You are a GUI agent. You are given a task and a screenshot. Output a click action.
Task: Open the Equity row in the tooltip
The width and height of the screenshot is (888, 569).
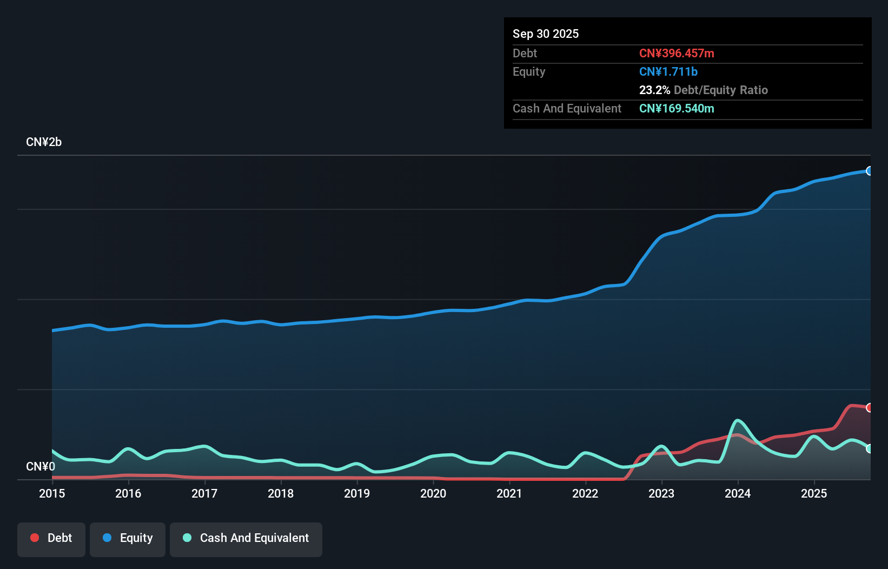pyautogui.click(x=529, y=71)
